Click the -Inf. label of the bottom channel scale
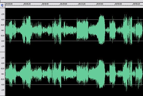 (3, 74)
